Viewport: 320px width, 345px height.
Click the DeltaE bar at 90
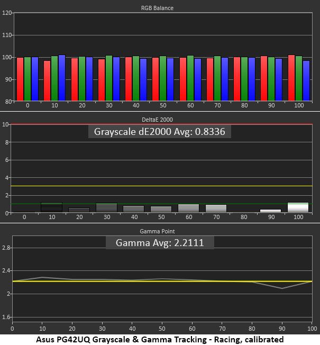[270, 211]
